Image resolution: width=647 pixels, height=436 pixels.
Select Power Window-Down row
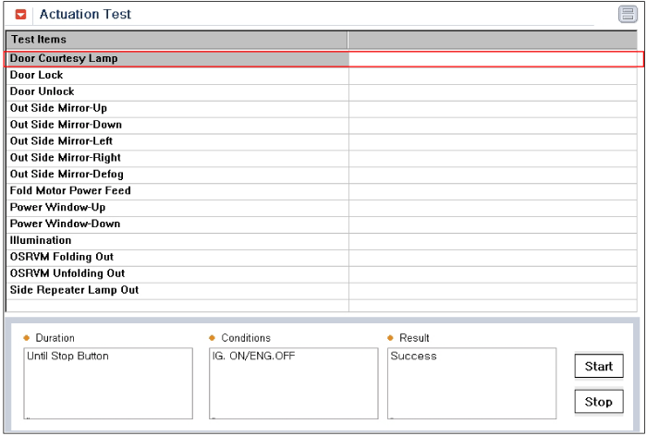click(x=322, y=224)
